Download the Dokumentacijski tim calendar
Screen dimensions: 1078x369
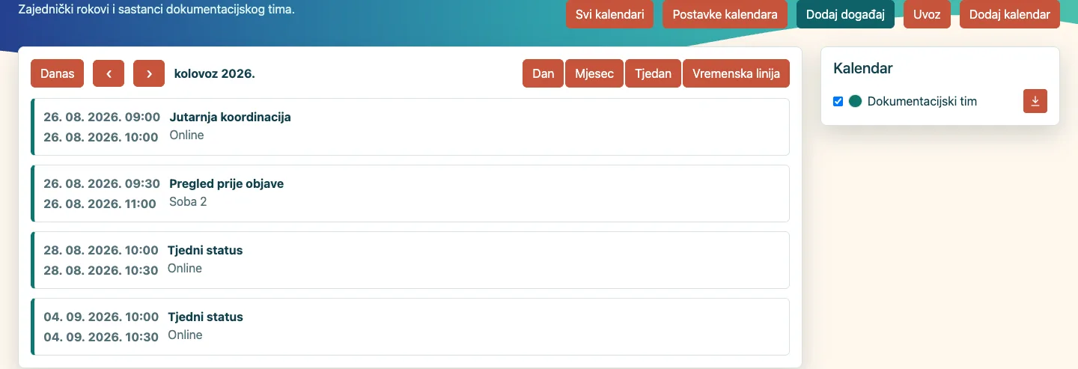coord(1035,101)
